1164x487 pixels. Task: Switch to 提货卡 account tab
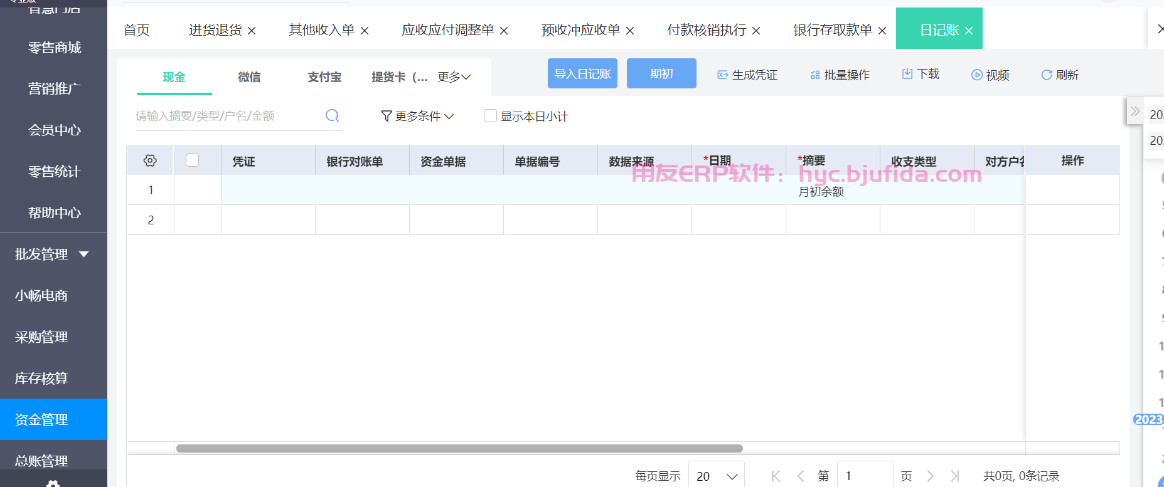400,76
